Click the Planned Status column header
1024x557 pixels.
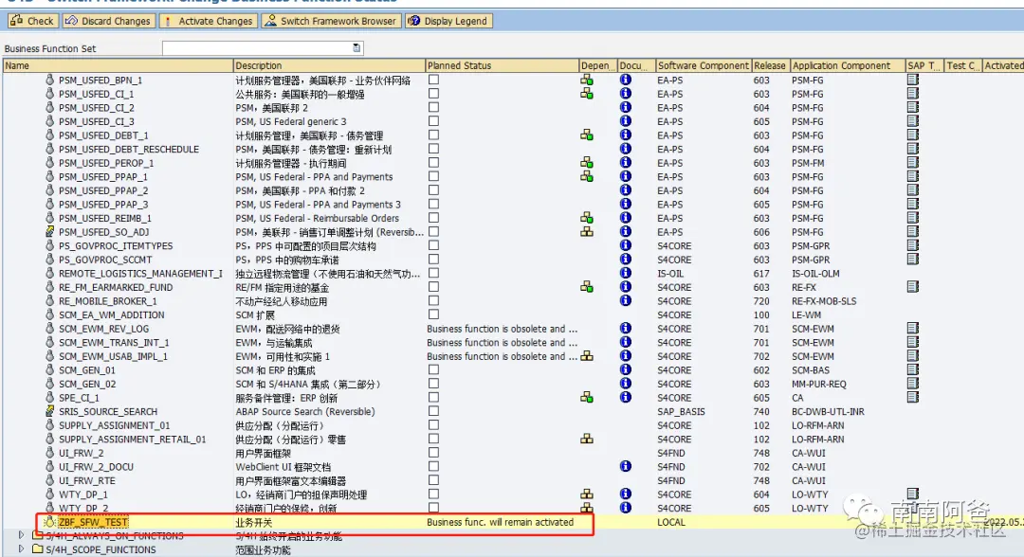click(x=502, y=65)
